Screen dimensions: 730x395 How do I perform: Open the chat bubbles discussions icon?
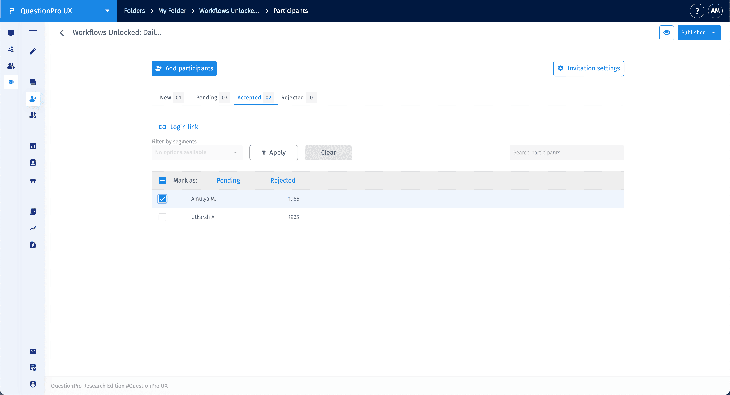coord(33,82)
